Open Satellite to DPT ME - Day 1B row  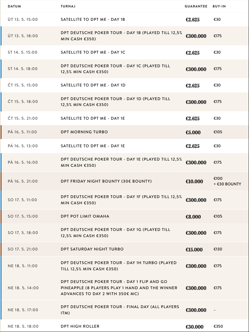click(125, 20)
